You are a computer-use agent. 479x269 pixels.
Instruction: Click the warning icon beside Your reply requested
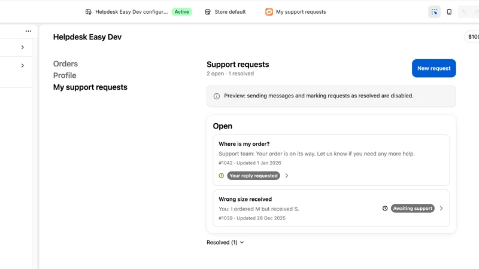click(x=222, y=176)
